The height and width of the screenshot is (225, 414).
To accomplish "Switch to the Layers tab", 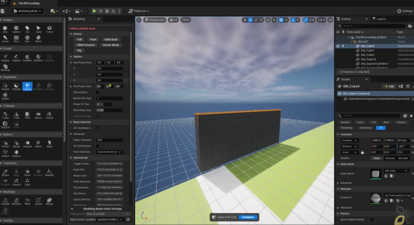I will [x=379, y=19].
